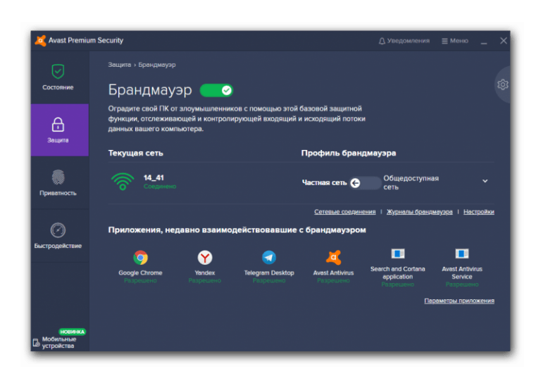Select the Search and Cortana application icon

point(398,253)
